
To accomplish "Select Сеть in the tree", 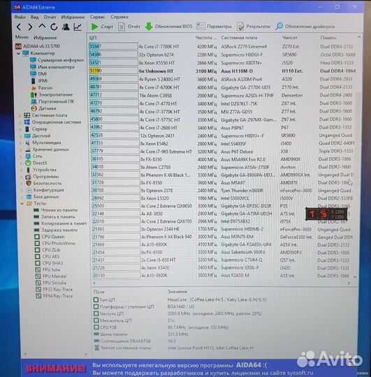I will pyautogui.click(x=34, y=156).
